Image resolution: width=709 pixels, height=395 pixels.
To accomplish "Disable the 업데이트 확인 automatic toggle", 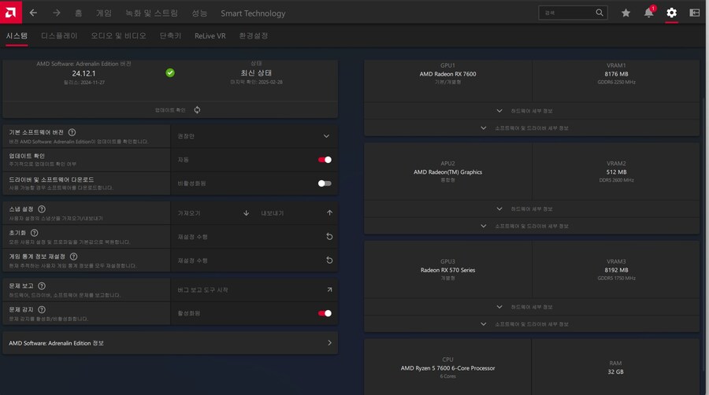I will coord(325,160).
